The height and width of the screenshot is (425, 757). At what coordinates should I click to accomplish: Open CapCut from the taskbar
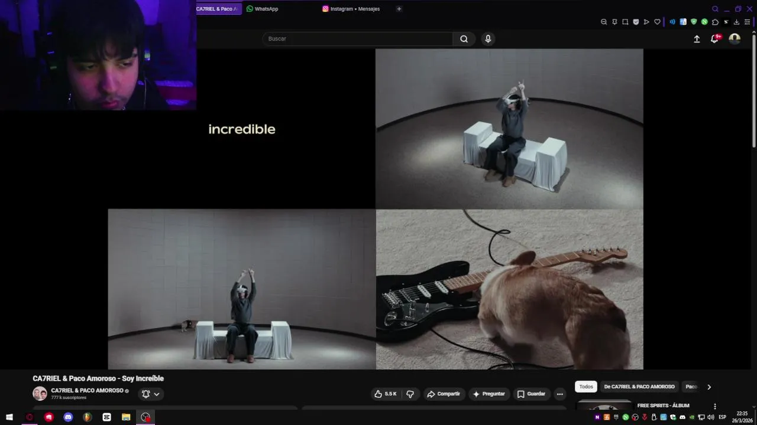click(x=106, y=417)
